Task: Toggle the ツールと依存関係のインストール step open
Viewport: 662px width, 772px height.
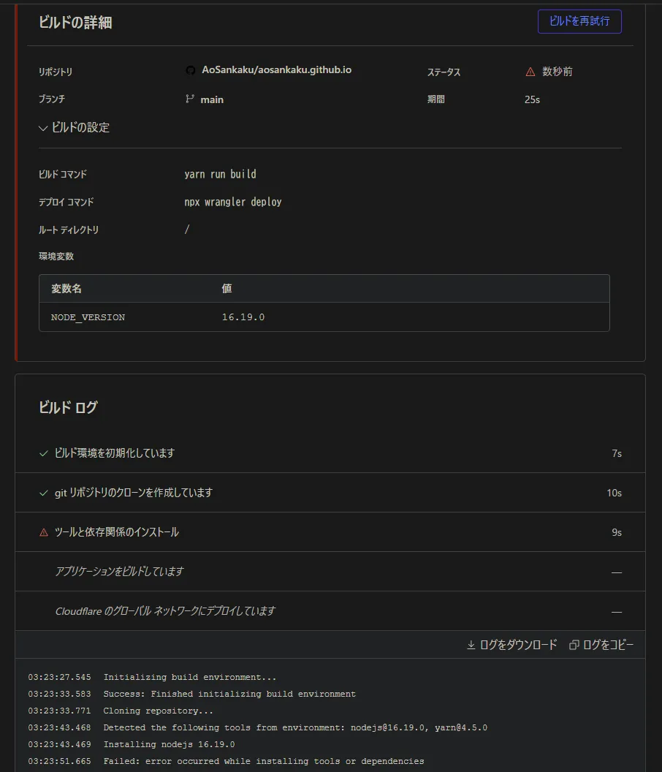Action: point(329,531)
